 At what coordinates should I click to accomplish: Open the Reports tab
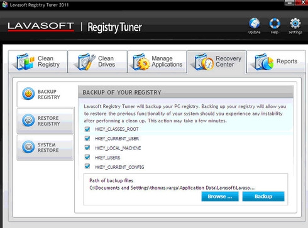(x=276, y=62)
